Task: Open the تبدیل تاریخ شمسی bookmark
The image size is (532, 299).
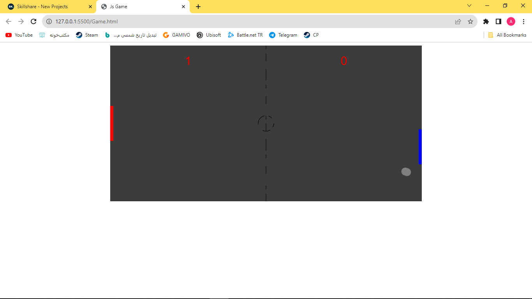Action: pos(131,35)
